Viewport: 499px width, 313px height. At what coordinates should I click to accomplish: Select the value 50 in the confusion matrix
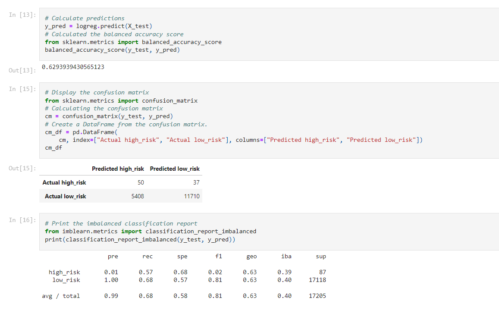click(x=141, y=182)
